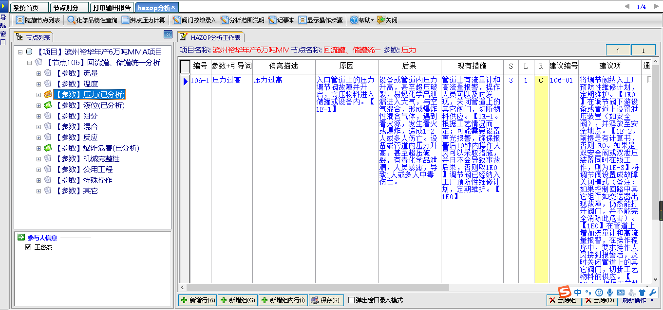The width and height of the screenshot is (663, 310).
Task: Click the 隐藏节点列表 toolbar button
Action: (x=38, y=20)
